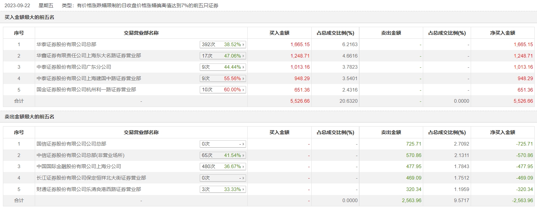Open 华鑫证券上海东大名路证券营业部 link
This screenshot has width=537, height=209.
pyautogui.click(x=89, y=56)
